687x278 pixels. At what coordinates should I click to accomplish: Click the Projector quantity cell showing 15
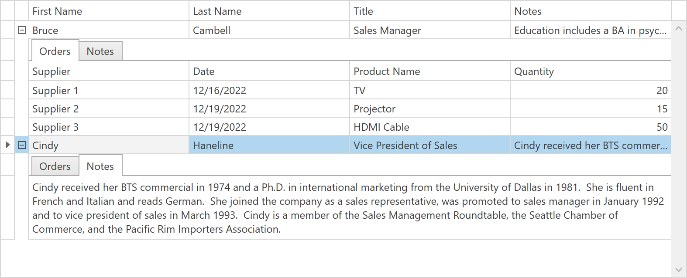click(590, 109)
